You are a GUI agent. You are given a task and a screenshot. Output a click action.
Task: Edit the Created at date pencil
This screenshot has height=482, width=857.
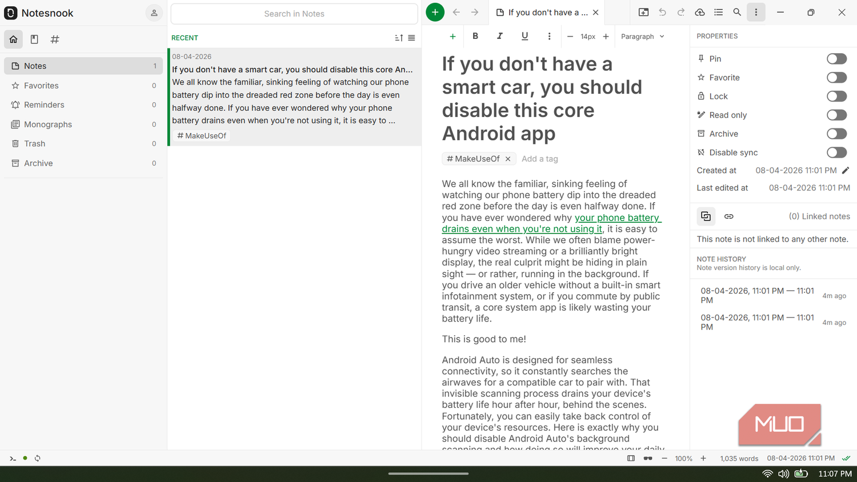[x=846, y=170]
